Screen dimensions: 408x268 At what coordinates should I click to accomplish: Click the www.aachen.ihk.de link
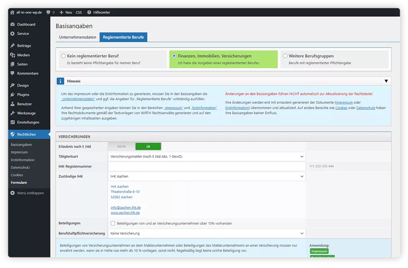coord(126,213)
